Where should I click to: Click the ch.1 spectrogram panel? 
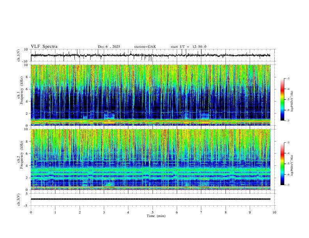click(150, 95)
